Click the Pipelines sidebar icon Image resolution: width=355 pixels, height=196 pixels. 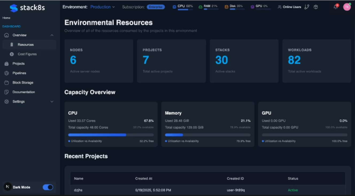pos(6,73)
